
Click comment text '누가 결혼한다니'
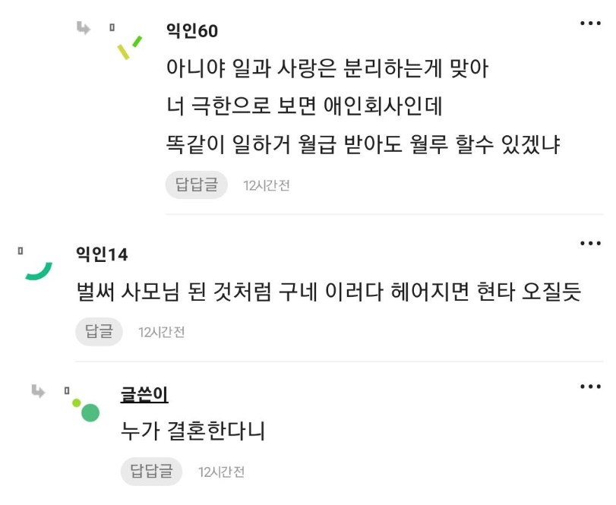point(193,431)
